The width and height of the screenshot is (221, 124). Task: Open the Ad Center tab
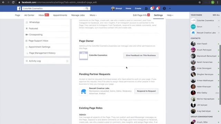[29, 15]
